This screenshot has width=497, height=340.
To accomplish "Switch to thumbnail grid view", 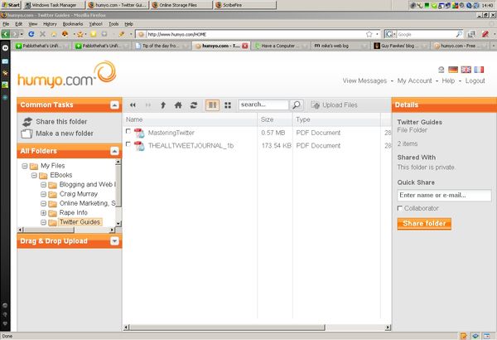I will click(226, 105).
